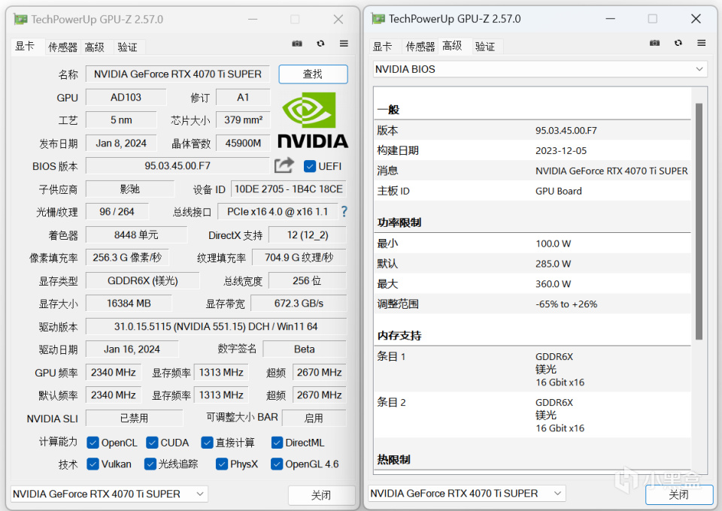The height and width of the screenshot is (511, 722).
Task: Click the 8448 单元 shaders field
Action: (136, 235)
